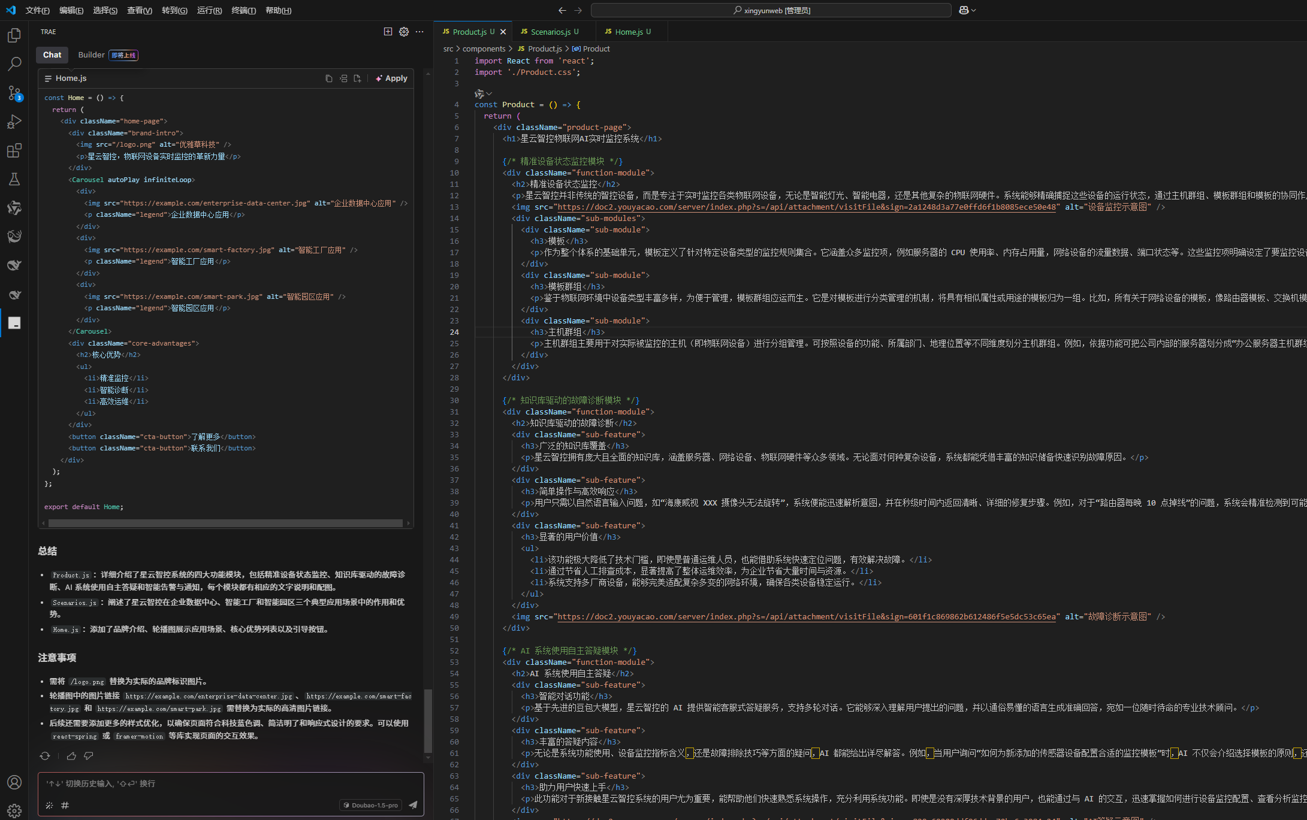Open the Doubao-1.5-pro model selector
The width and height of the screenshot is (1307, 820).
tap(370, 805)
